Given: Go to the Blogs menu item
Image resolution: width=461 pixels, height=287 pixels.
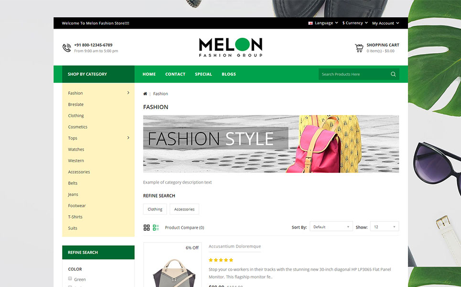Looking at the screenshot, I should (x=229, y=74).
